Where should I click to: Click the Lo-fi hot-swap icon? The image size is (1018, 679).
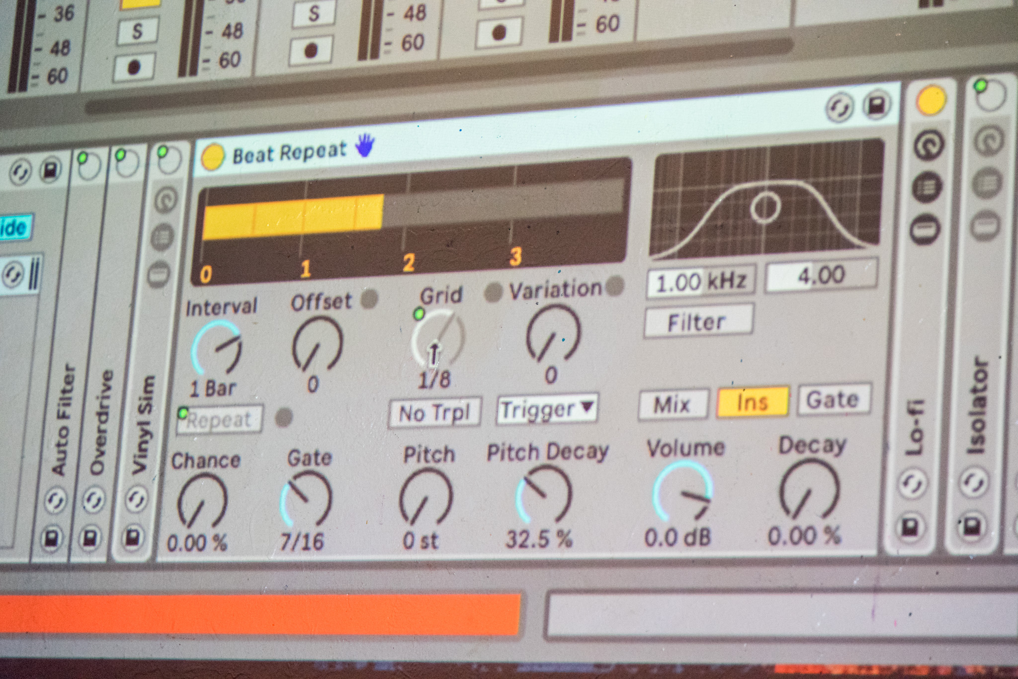(x=913, y=483)
